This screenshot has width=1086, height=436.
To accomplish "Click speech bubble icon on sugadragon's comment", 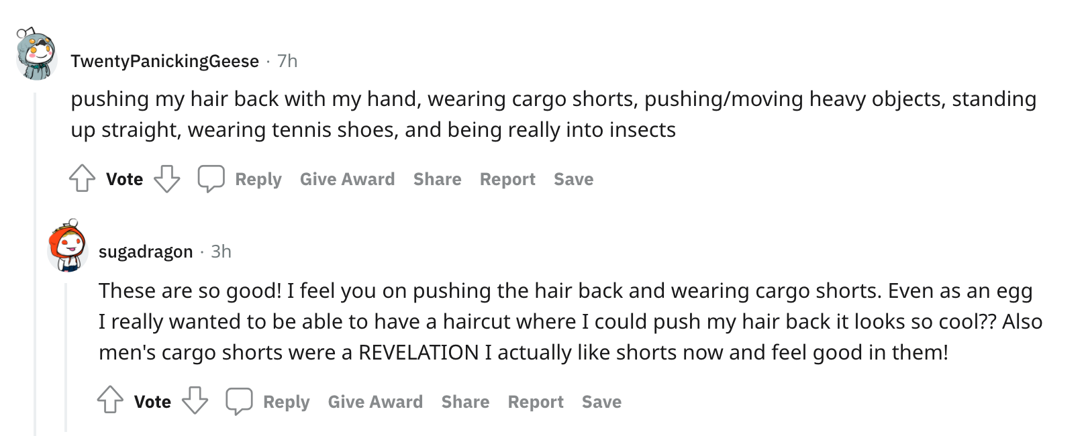I will pyautogui.click(x=239, y=401).
